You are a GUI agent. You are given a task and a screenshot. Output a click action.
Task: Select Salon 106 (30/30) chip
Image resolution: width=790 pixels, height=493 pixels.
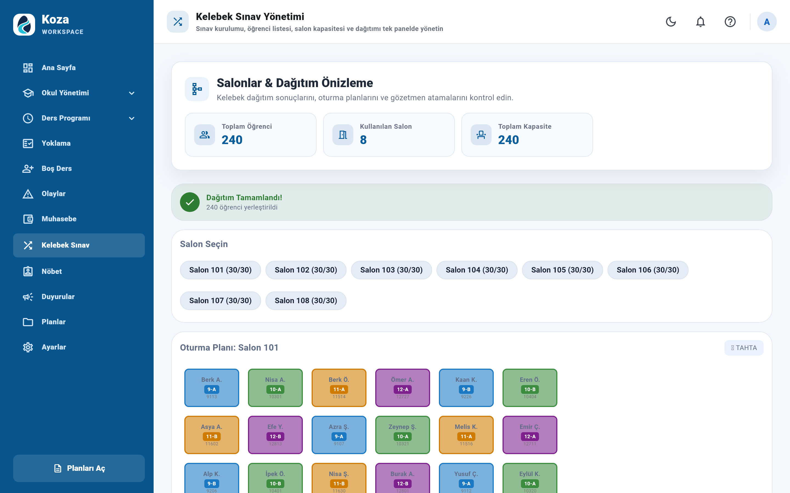click(x=648, y=270)
